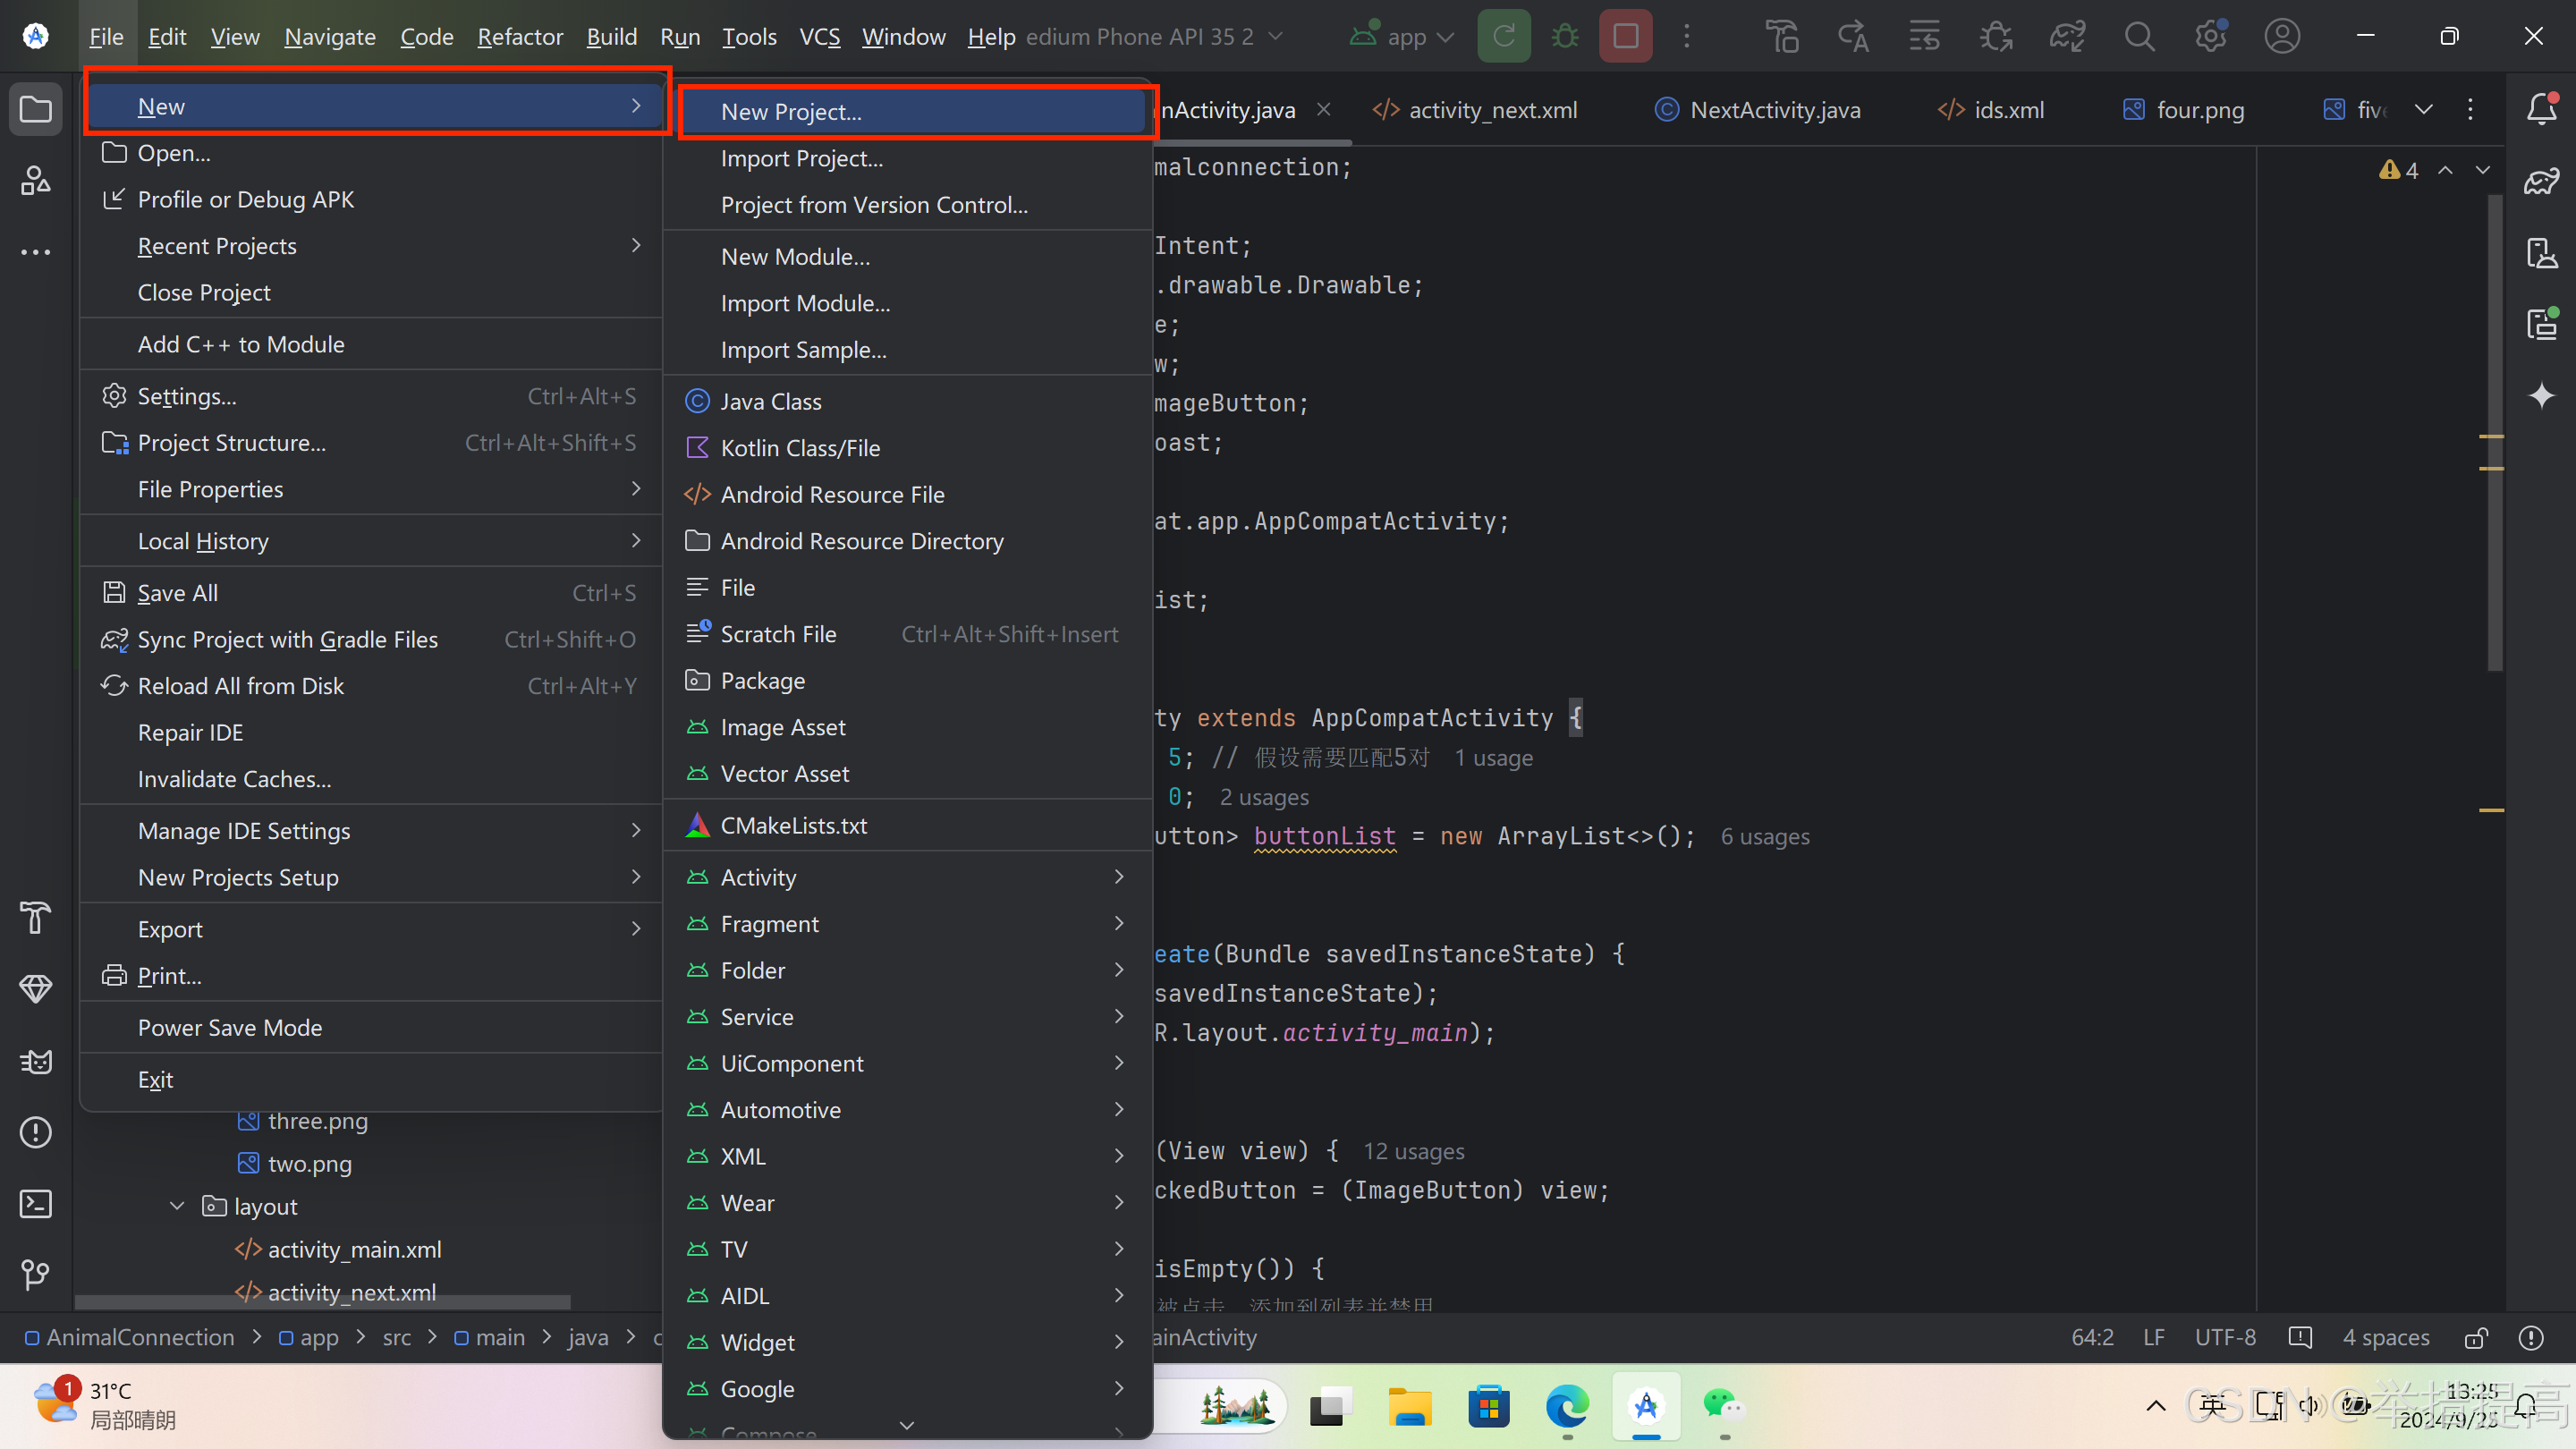This screenshot has height=1449, width=2576.
Task: Select New Project... menu entry
Action: click(791, 112)
